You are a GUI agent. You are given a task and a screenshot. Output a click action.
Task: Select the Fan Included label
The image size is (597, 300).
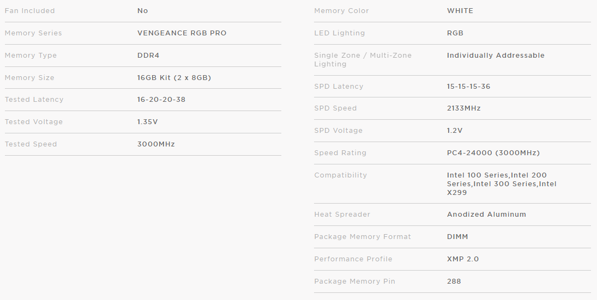pyautogui.click(x=29, y=11)
